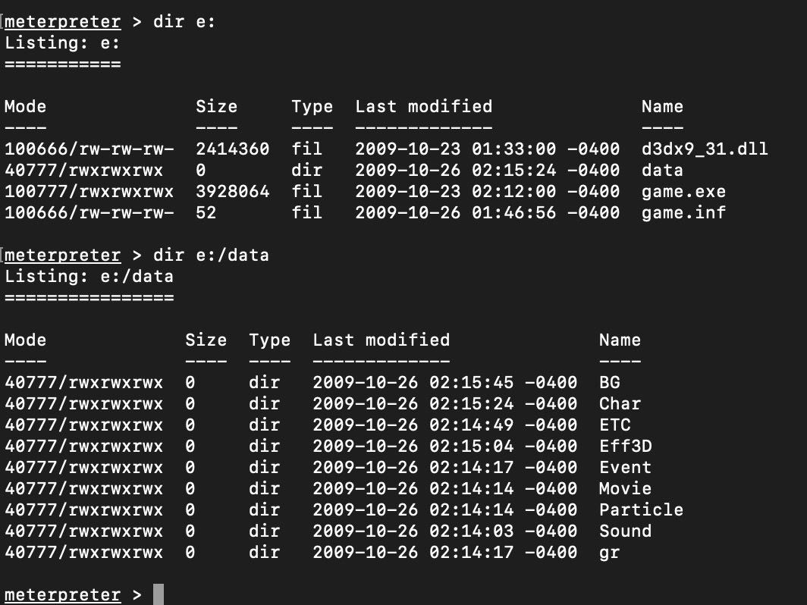
Task: Click the 'Listing: e:/data' heading
Action: 89,277
